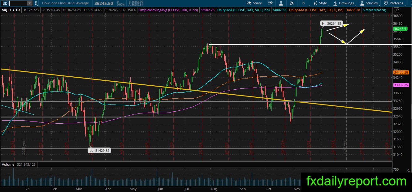Click the flask on-demand icon

[x=281, y=3]
